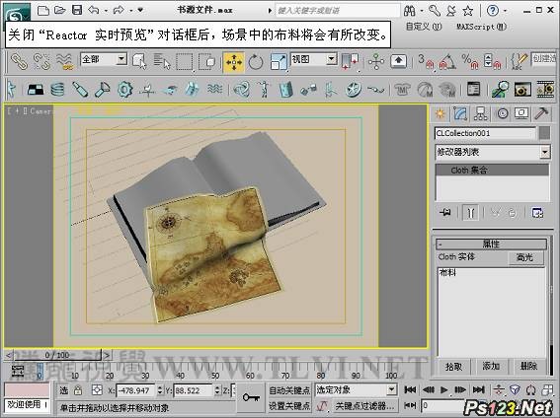Screen dimensions: 560x418
Task: Activate the Select and Move tool
Action: pos(233,62)
